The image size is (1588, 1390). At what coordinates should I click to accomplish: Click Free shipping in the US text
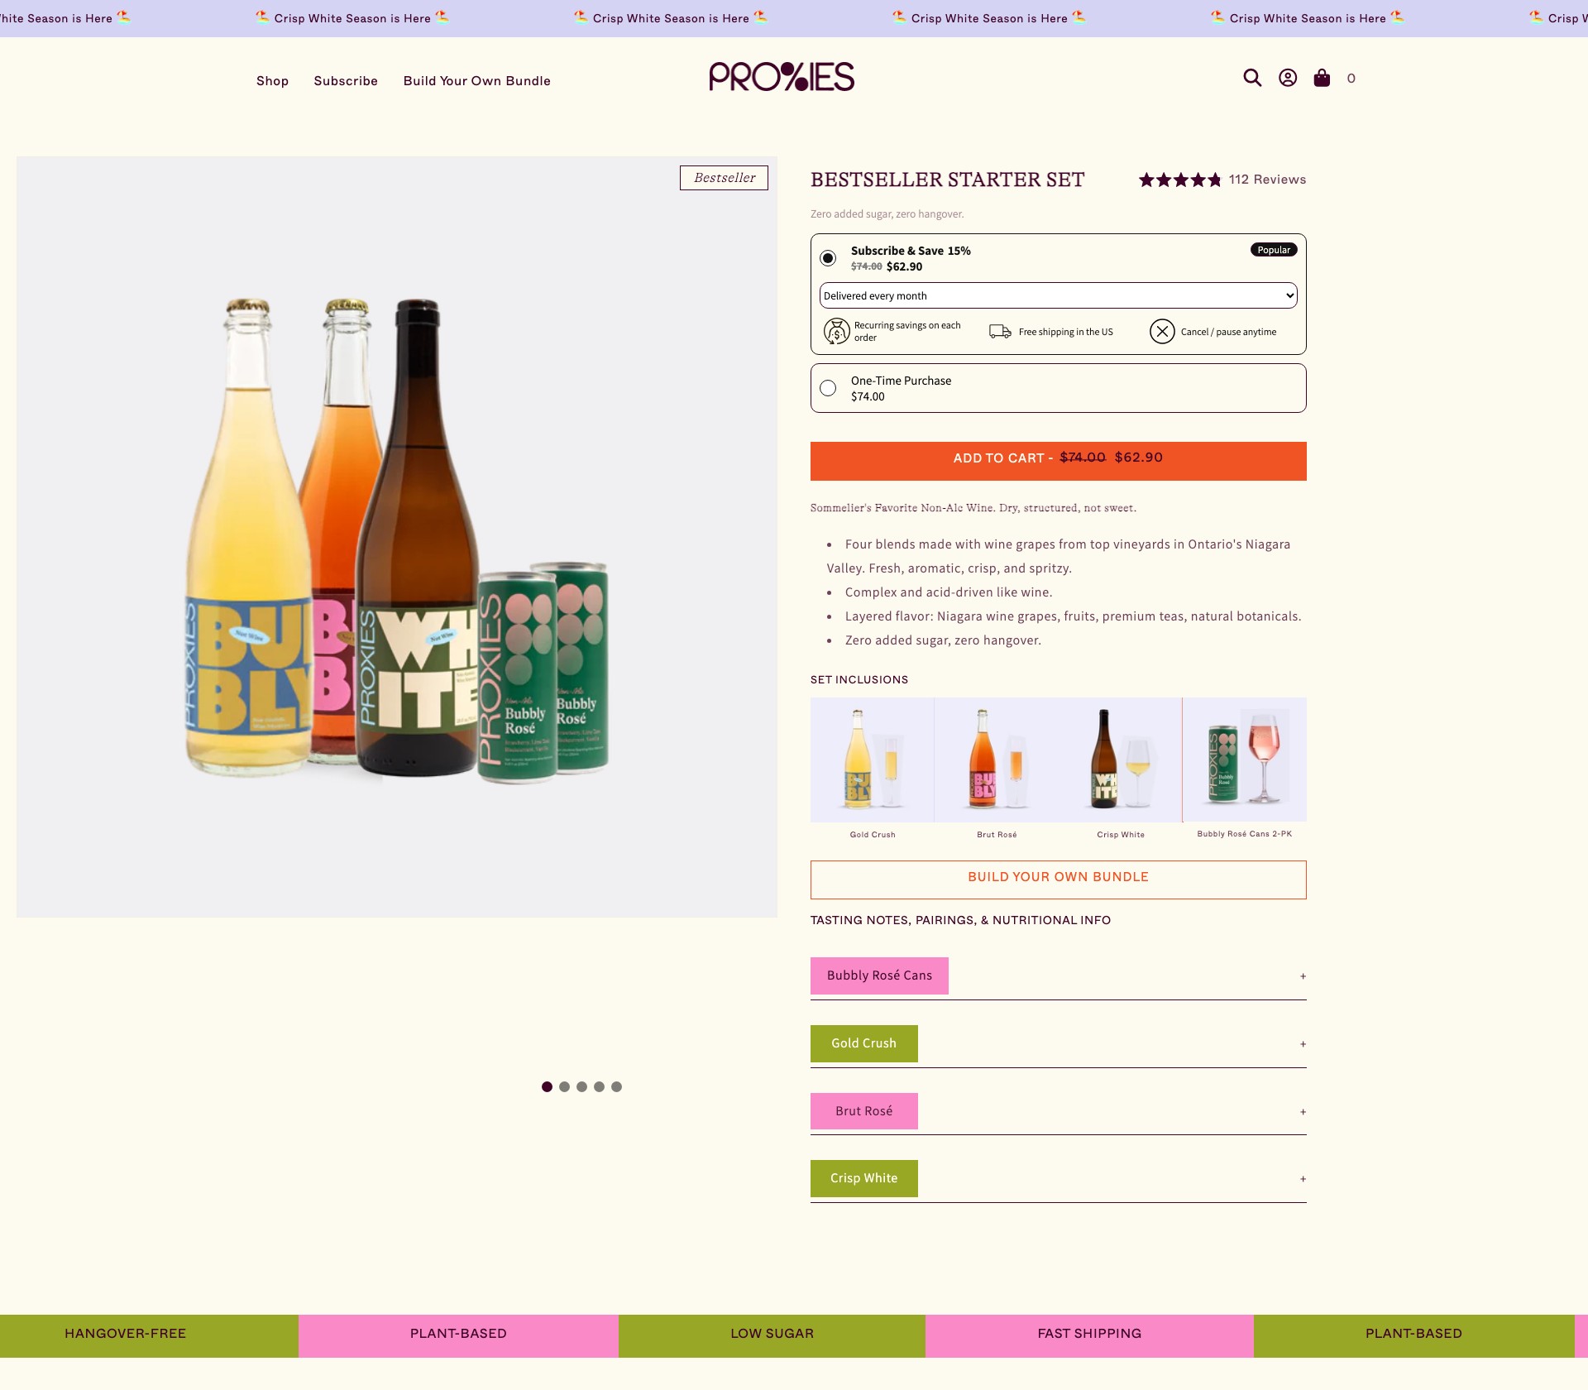pos(1065,332)
